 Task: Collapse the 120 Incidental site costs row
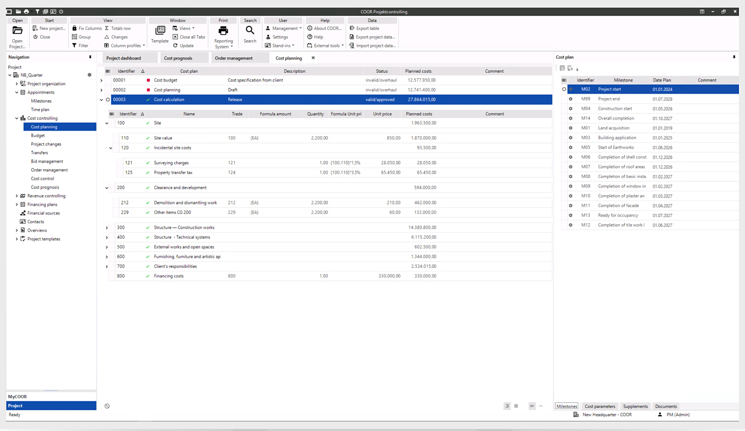(110, 148)
